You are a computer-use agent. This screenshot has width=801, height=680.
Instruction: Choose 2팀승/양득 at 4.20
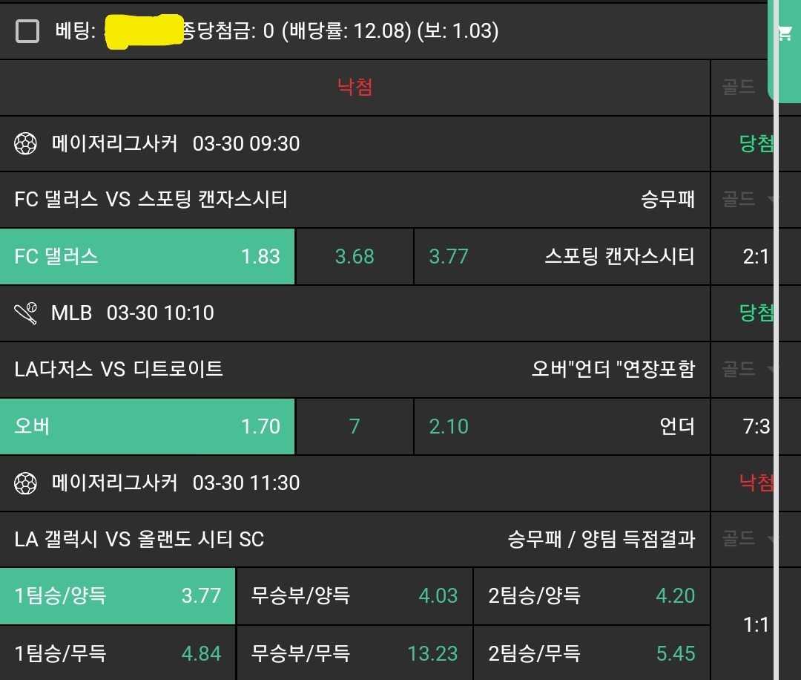coord(591,596)
